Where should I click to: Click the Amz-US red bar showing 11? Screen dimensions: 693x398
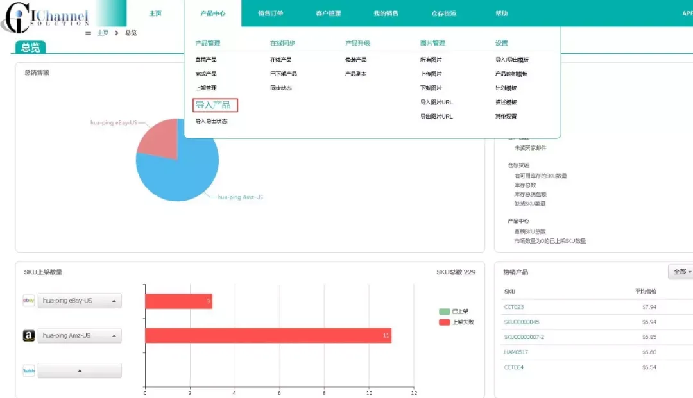coord(268,335)
